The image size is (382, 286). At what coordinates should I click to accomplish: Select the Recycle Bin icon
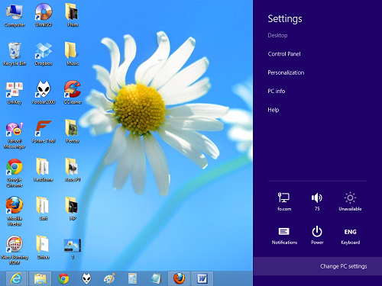pyautogui.click(x=15, y=54)
